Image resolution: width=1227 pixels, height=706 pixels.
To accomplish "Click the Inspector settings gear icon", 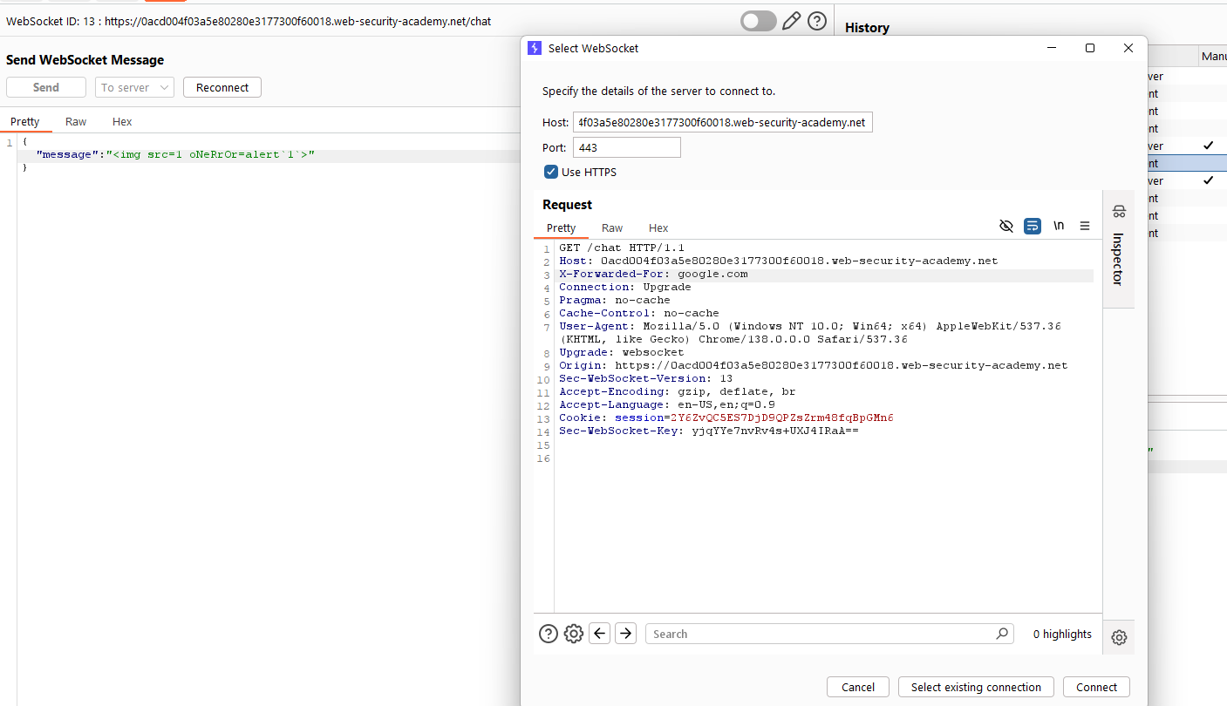I will point(1119,637).
